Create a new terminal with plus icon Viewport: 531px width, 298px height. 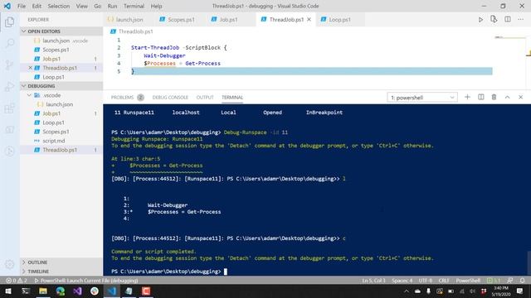click(x=467, y=97)
